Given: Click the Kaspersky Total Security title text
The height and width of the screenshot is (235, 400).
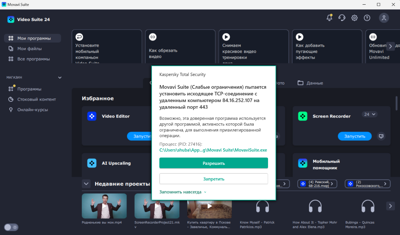Looking at the screenshot, I should tap(182, 74).
